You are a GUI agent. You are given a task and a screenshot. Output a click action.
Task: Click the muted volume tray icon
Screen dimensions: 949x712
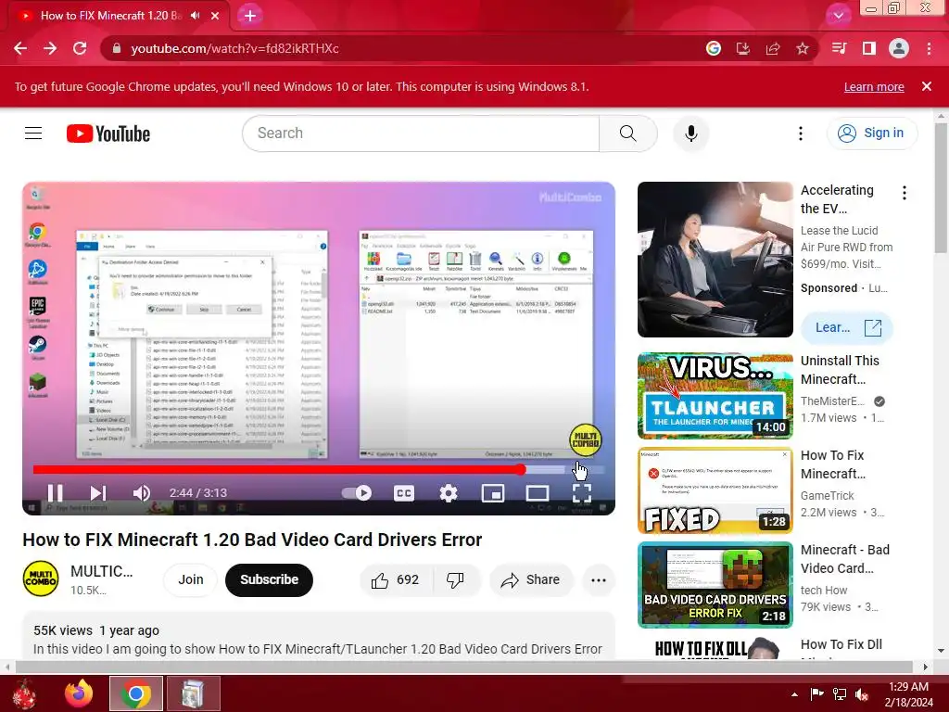click(861, 694)
